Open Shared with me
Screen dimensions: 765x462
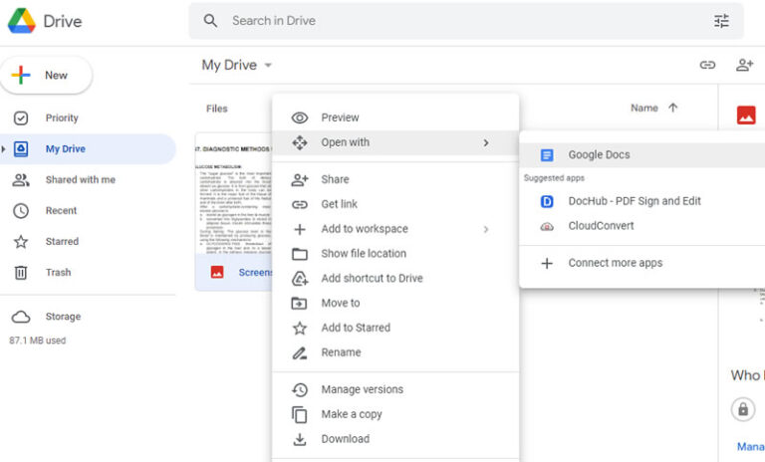(x=80, y=180)
